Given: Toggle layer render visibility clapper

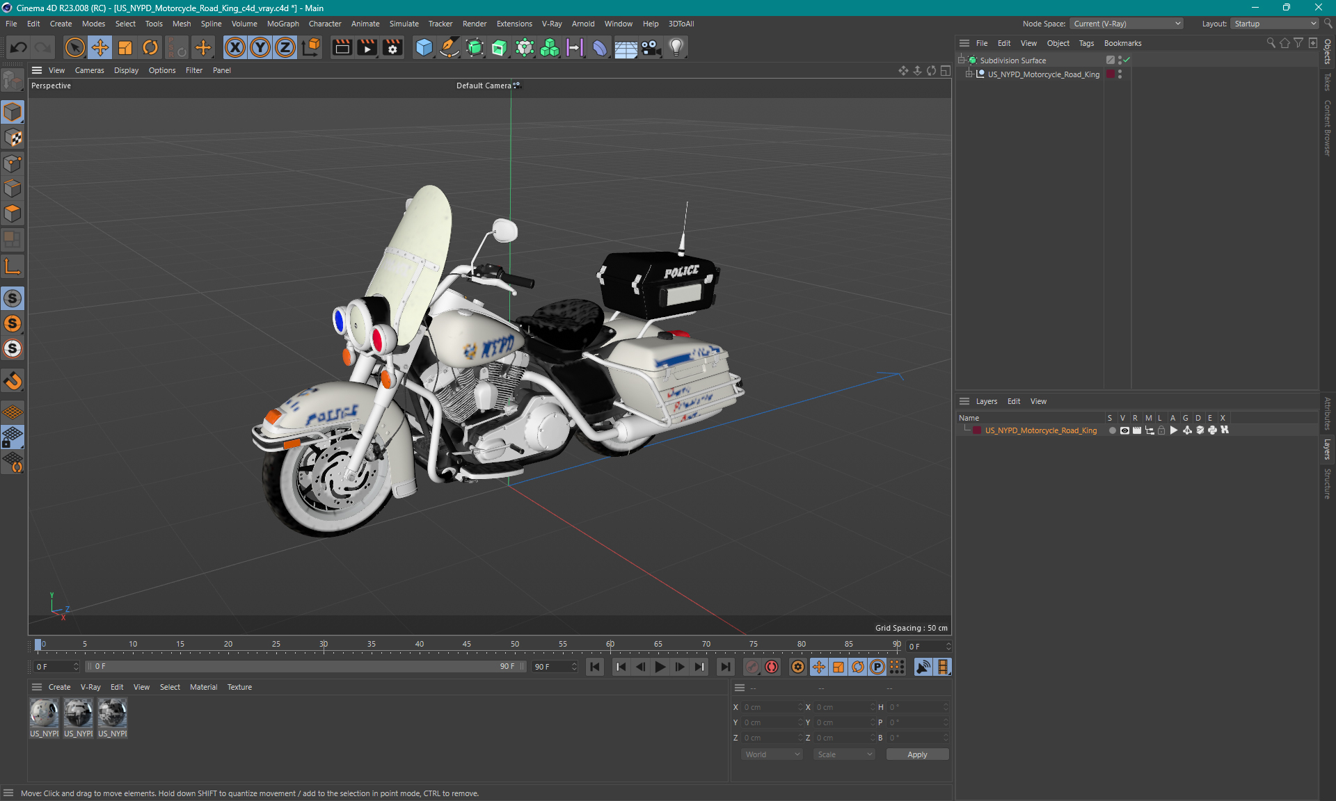Looking at the screenshot, I should click(1137, 430).
